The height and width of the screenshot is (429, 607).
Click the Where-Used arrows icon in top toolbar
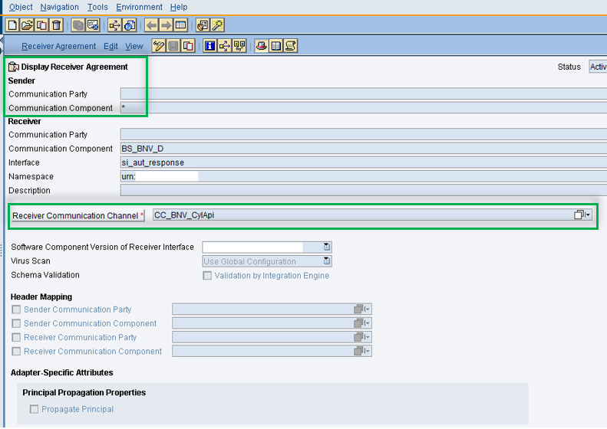(x=114, y=25)
